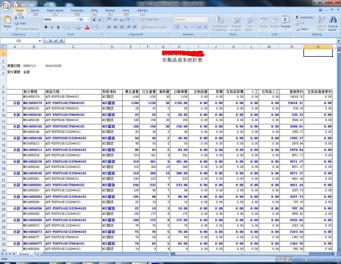Viewport: 341px width, 264px height.
Task: Cancel the cell entry in formula bar
Action: (x=50, y=41)
